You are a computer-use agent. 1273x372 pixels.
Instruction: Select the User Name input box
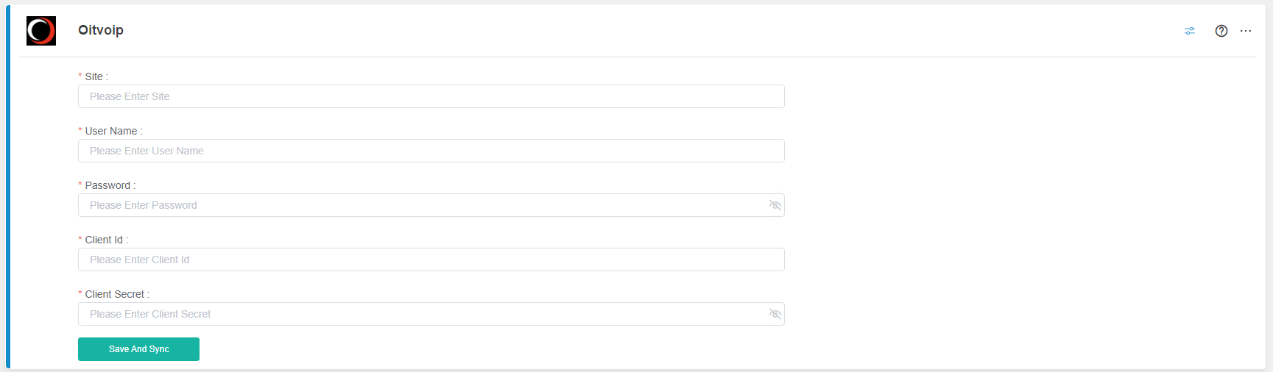coord(431,151)
